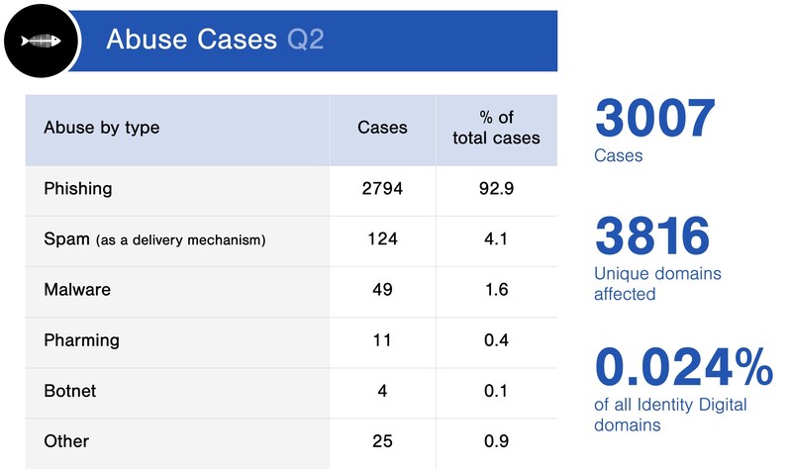This screenshot has height=470, width=792.
Task: Select the 25 other cases cell
Action: [x=382, y=441]
